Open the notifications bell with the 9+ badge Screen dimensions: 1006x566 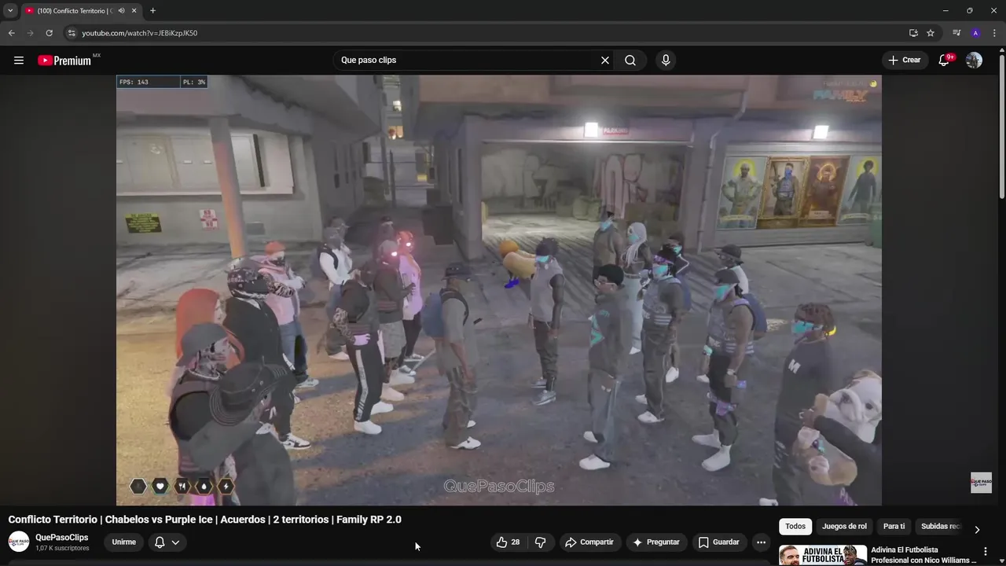point(945,61)
